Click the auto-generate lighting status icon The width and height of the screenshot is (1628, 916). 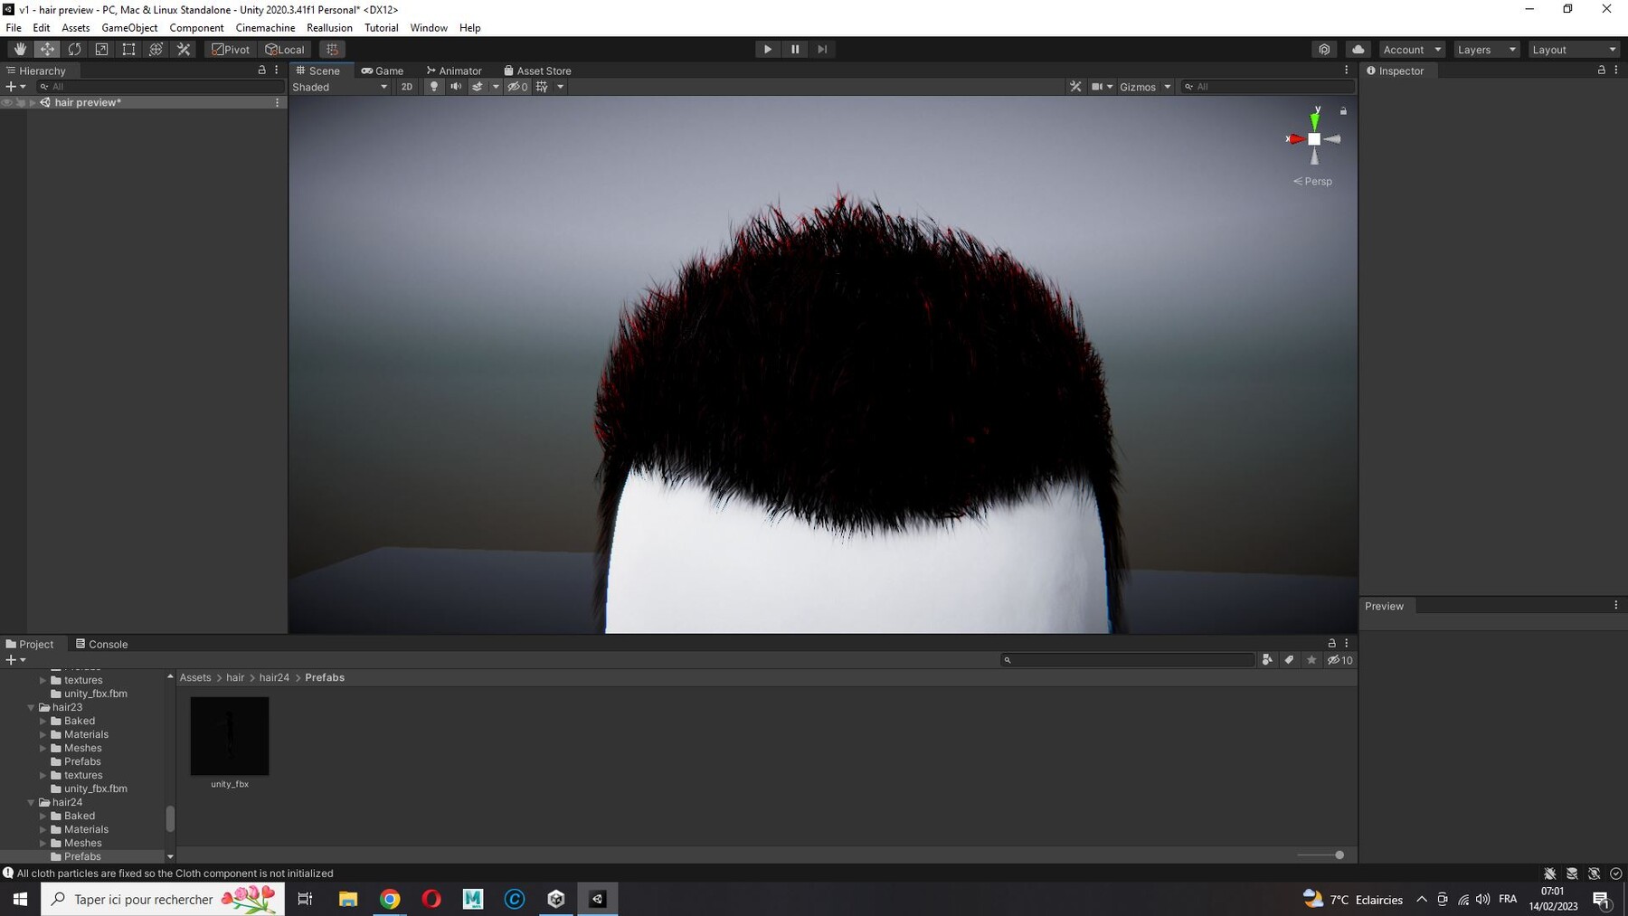click(x=1594, y=874)
